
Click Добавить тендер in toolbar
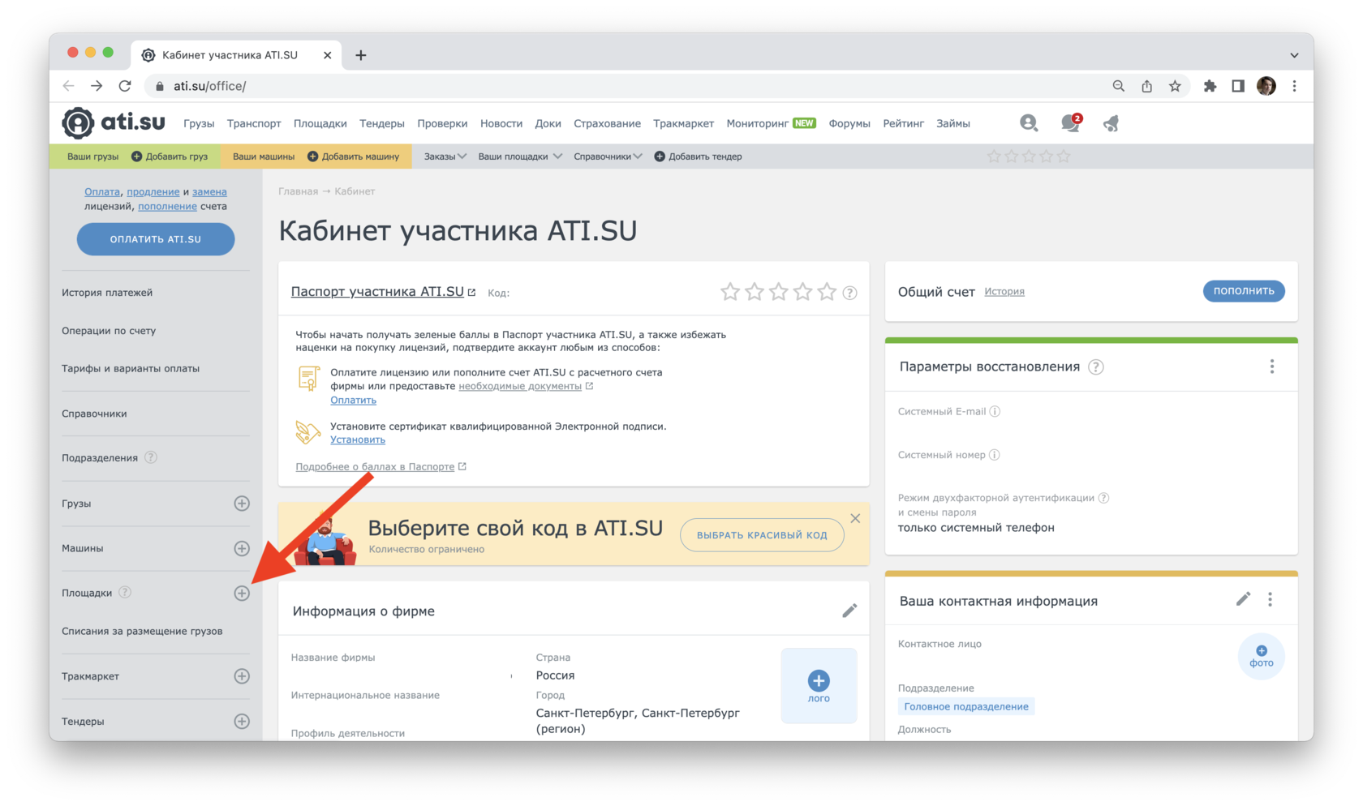[x=698, y=156]
